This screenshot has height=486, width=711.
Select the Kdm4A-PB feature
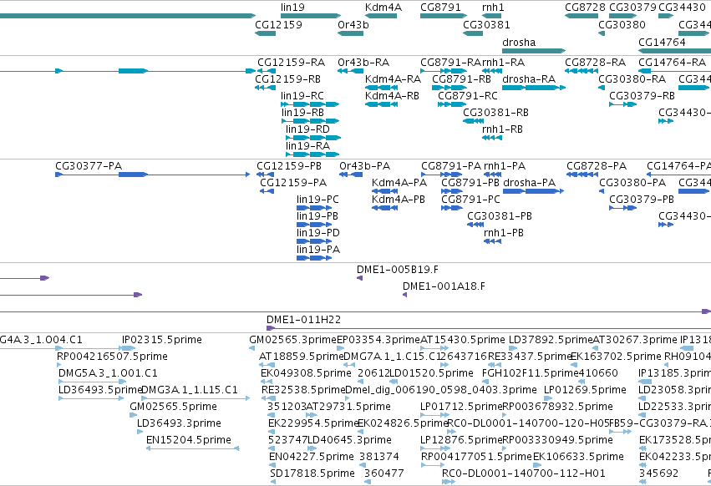385,208
